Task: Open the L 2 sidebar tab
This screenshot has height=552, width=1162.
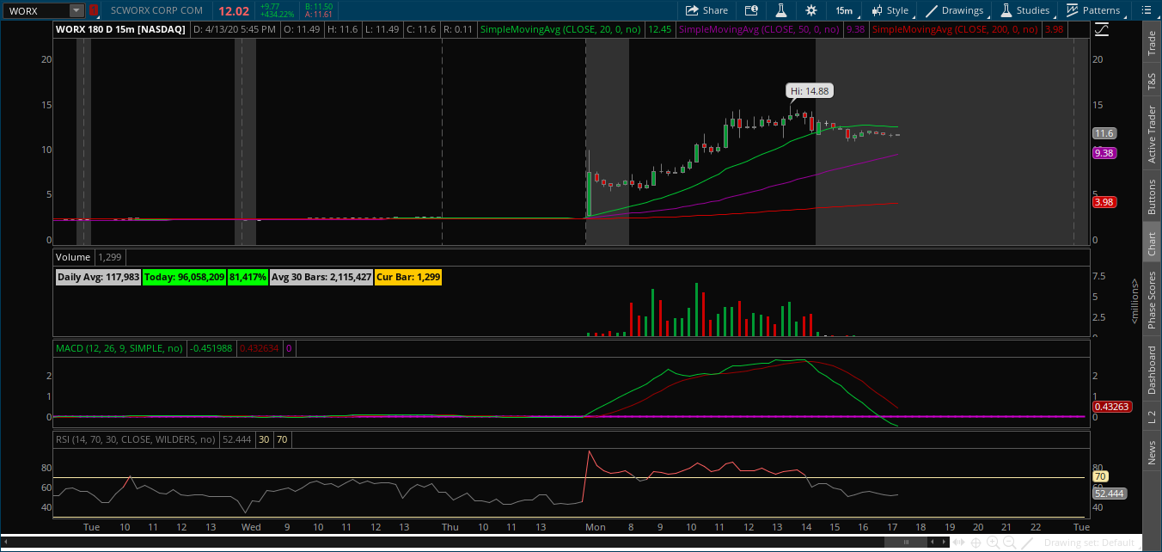Action: pos(1152,417)
